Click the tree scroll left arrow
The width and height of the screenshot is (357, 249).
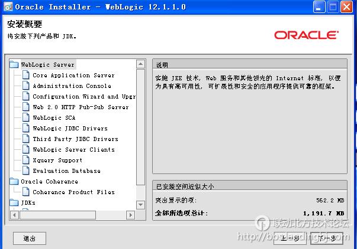click(x=14, y=215)
